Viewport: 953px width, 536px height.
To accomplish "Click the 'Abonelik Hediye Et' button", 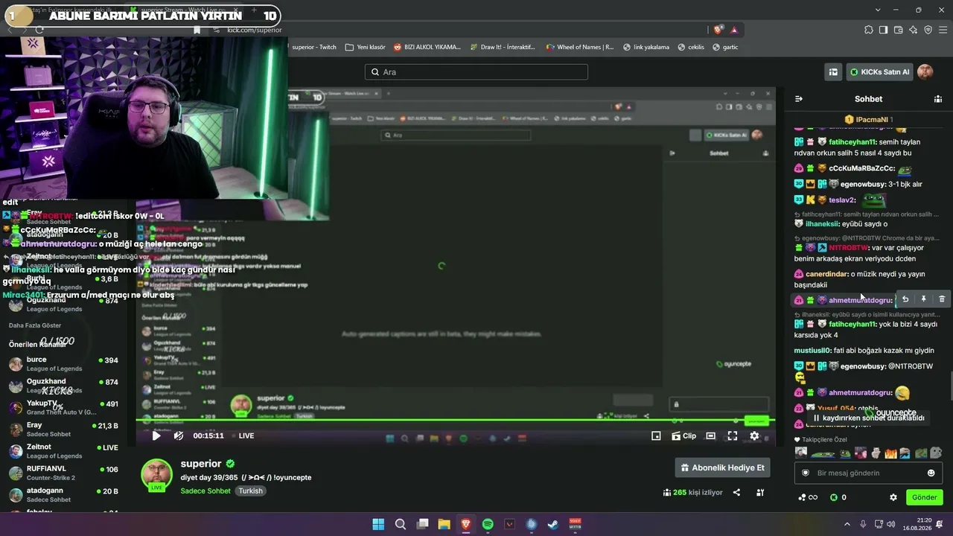I will (x=722, y=468).
